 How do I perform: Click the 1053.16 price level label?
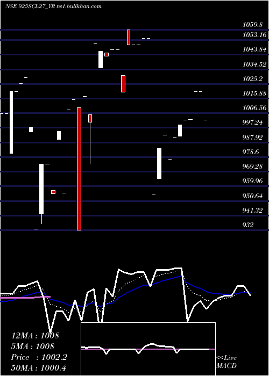coord(254,35)
